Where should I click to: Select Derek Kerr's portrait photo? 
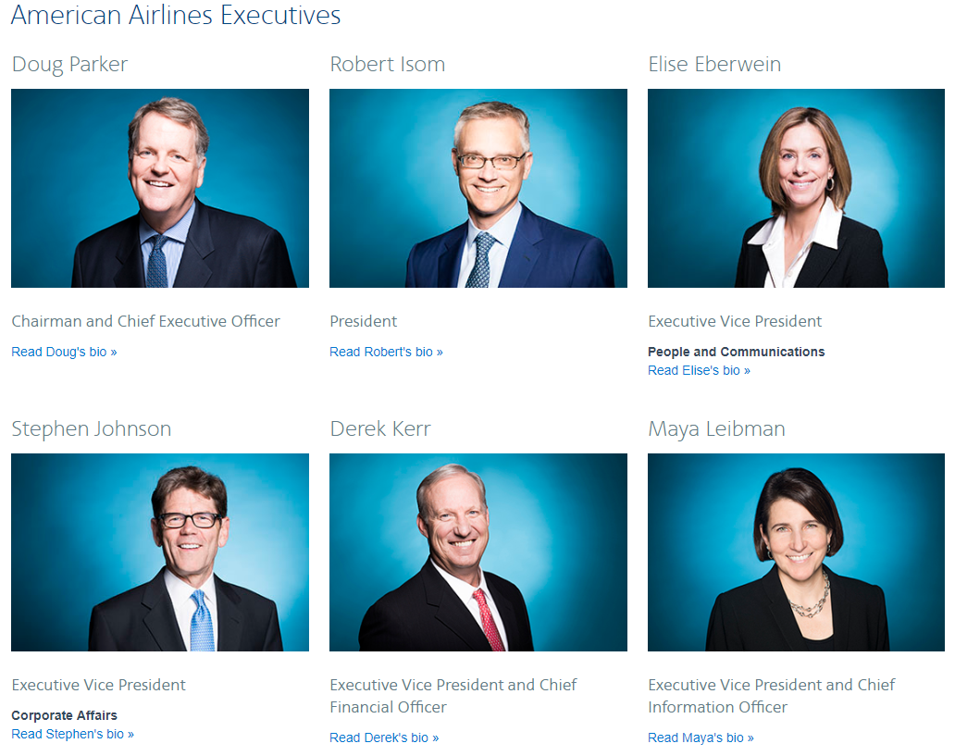coord(478,552)
